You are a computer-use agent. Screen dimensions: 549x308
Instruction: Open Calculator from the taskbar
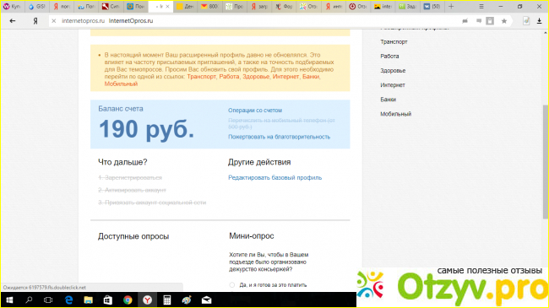pyautogui.click(x=167, y=300)
